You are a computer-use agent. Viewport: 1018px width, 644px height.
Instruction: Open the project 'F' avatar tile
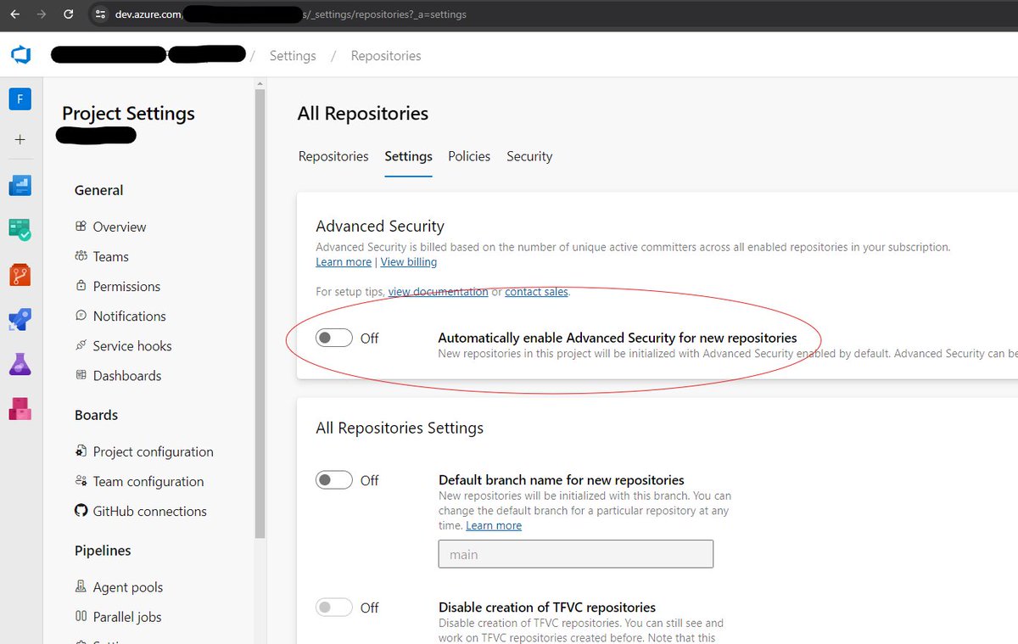click(20, 99)
